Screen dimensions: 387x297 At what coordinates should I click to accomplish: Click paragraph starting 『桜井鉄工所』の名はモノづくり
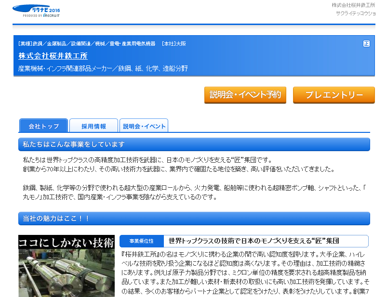pyautogui.click(x=245, y=273)
